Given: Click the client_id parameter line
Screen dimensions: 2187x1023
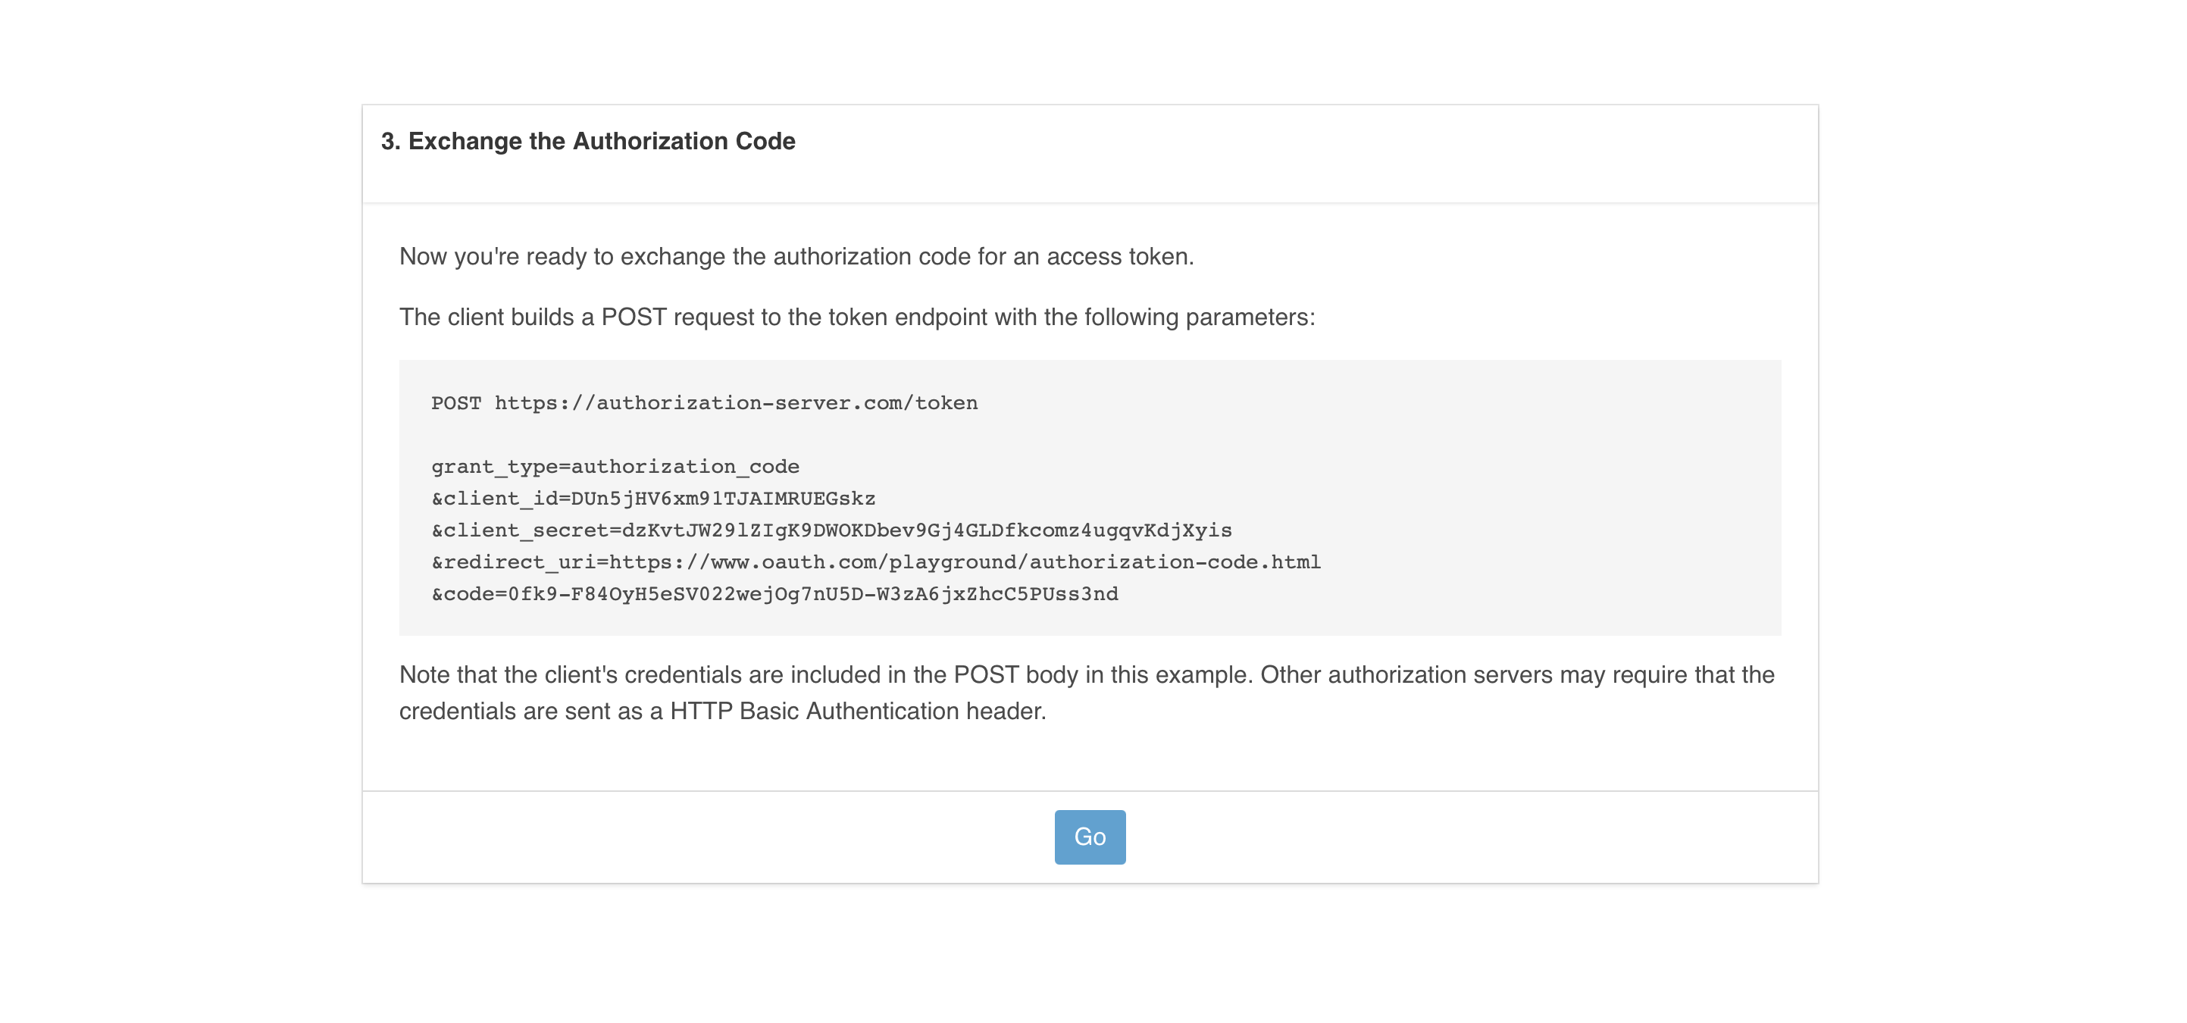Looking at the screenshot, I should [x=653, y=499].
